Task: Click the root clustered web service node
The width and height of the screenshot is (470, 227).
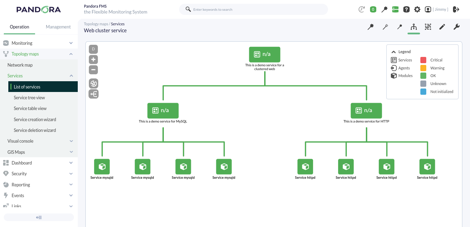Action: (265, 54)
